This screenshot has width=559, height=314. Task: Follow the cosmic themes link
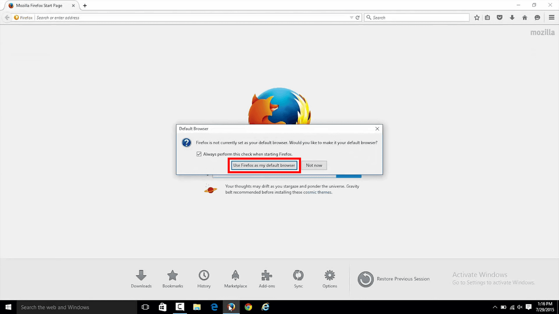[318, 192]
